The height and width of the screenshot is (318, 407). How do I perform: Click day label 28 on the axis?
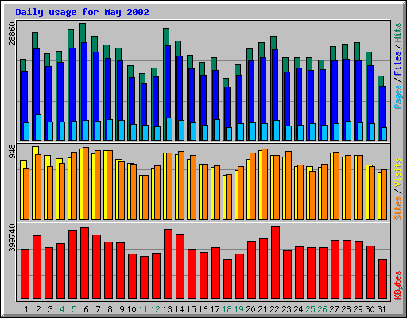click(346, 309)
